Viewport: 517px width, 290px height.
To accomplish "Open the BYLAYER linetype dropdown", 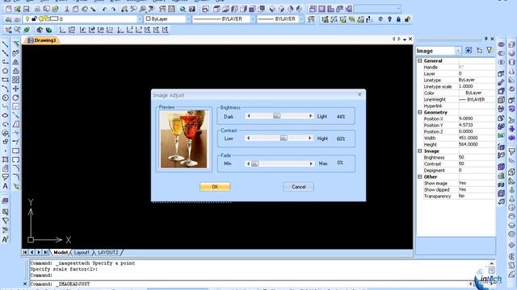I will (253, 19).
